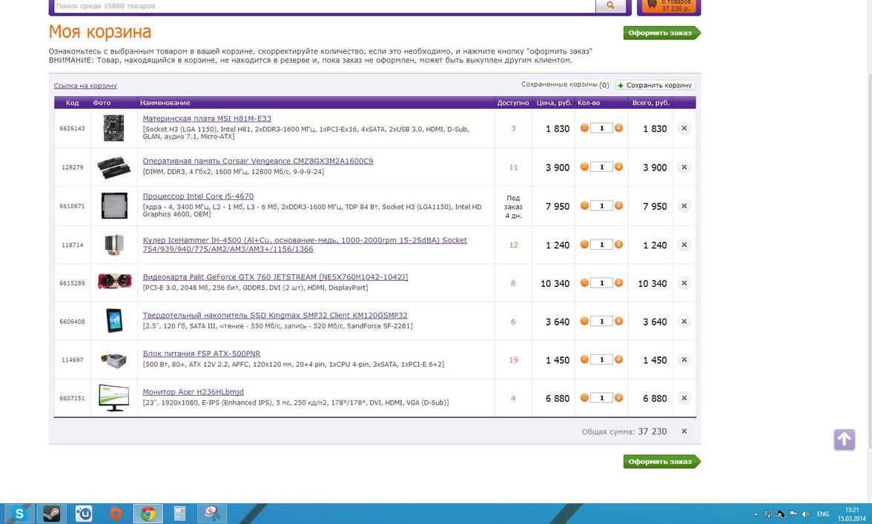This screenshot has height=524, width=872.
Task: Focus the search field Поиск среди товаров
Action: point(325,5)
